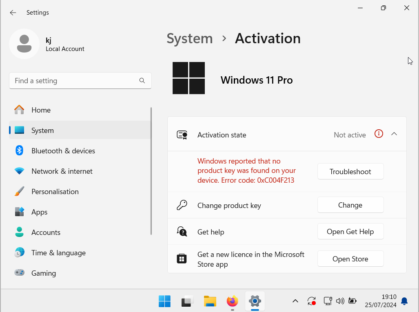The height and width of the screenshot is (312, 419).
Task: Go to Bluetooth & devices settings
Action: (80, 150)
